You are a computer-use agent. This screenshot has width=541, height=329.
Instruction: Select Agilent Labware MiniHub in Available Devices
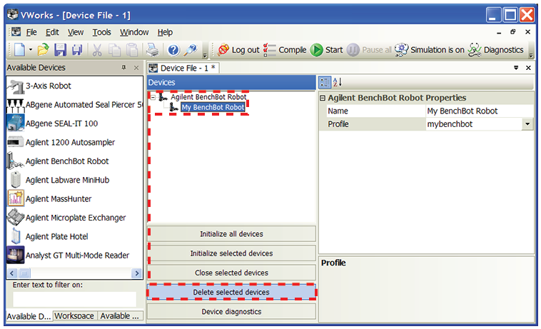tap(67, 181)
